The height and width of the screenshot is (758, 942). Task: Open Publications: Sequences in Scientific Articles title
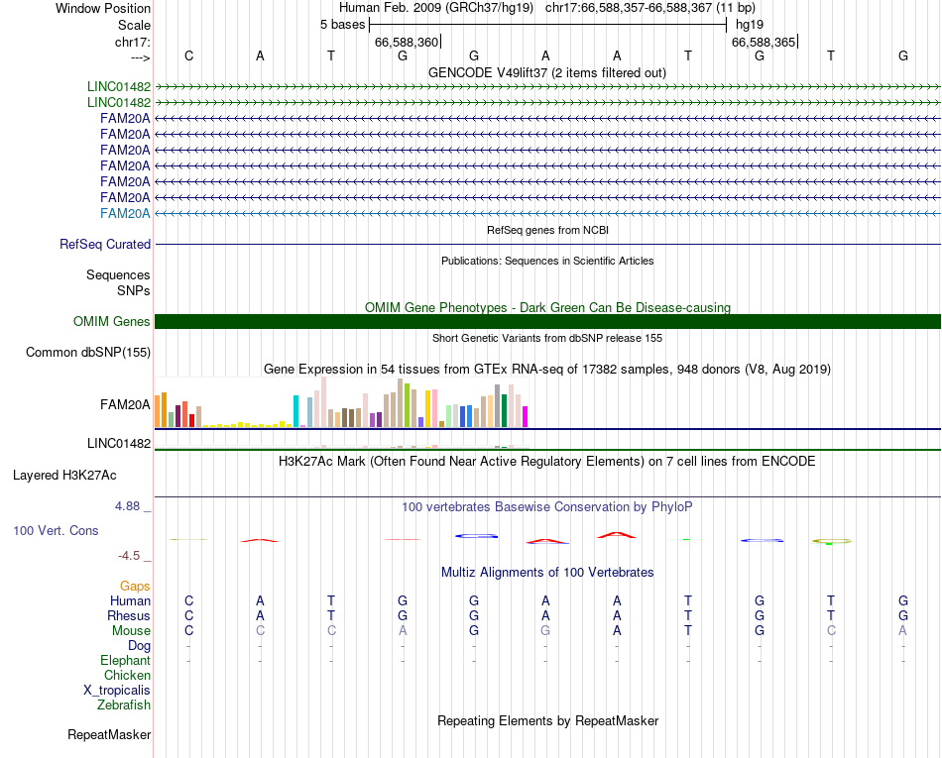(547, 261)
